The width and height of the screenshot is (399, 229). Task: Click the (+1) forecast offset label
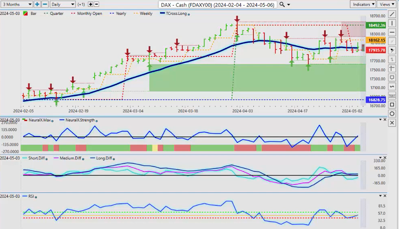(x=81, y=5)
